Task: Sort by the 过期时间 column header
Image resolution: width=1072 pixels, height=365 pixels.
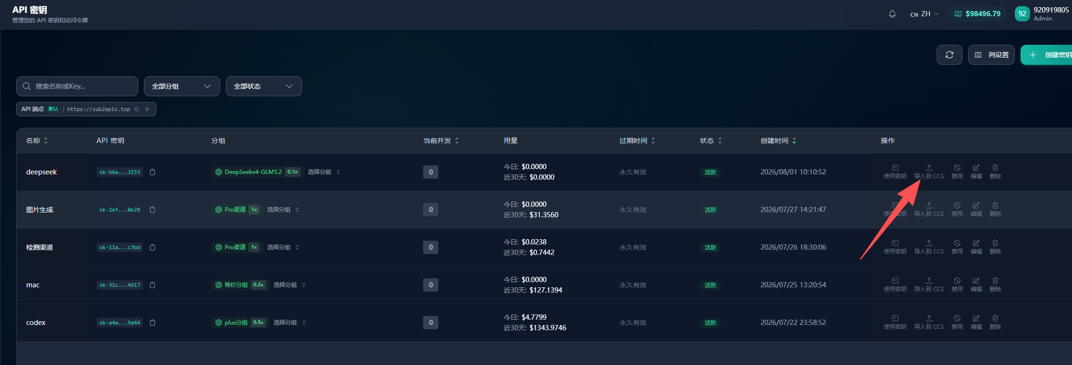Action: 637,141
